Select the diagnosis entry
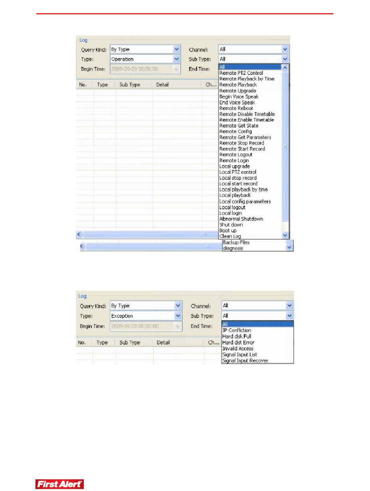Viewport: 370px width, 491px height. (x=233, y=248)
